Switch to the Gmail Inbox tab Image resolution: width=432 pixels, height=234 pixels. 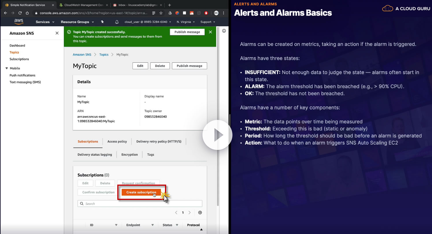[138, 5]
